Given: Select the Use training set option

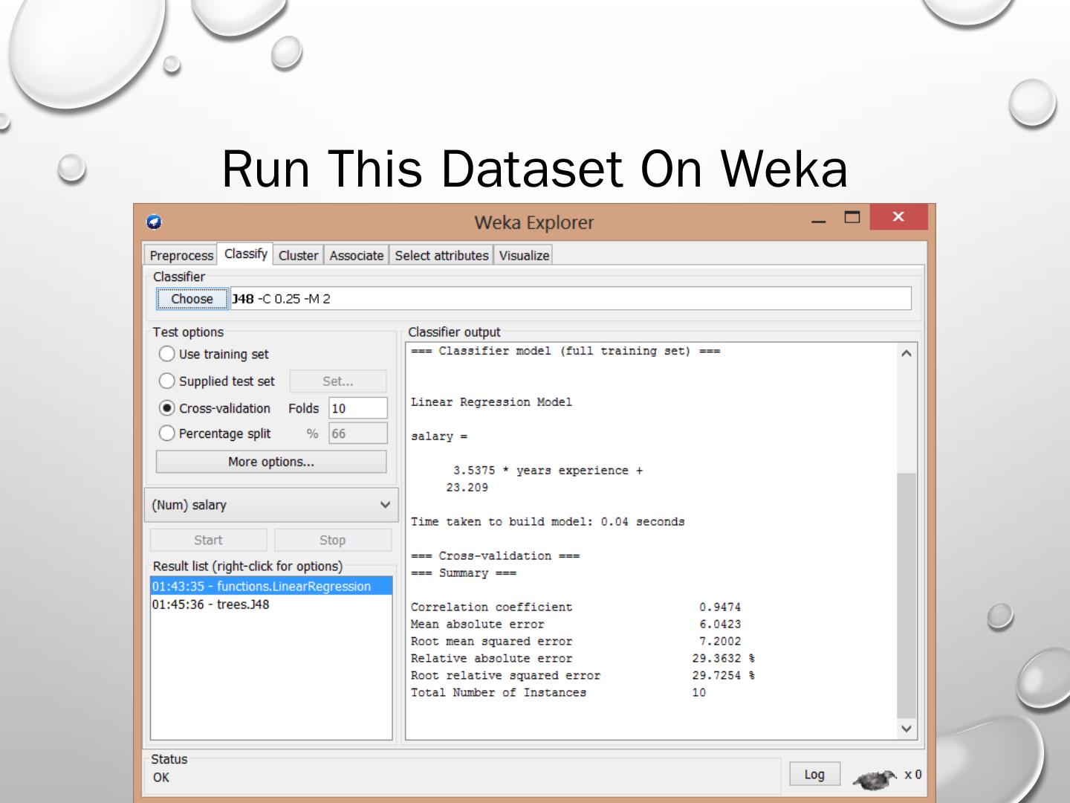Looking at the screenshot, I should point(167,354).
